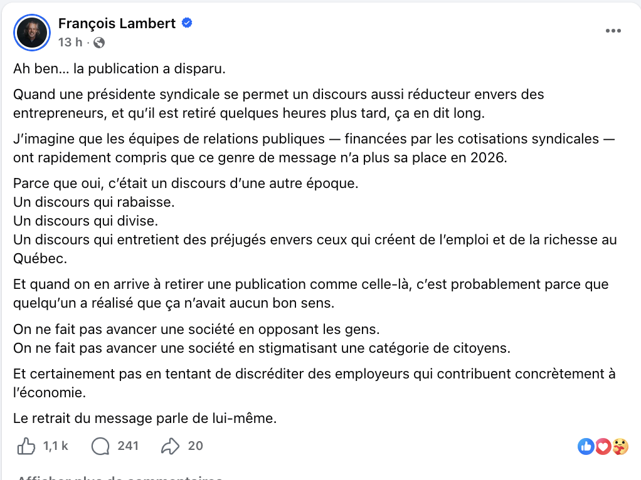641x480 pixels.
Task: Click the closing line "Le retrait du message parle de lui-même."
Action: click(145, 418)
